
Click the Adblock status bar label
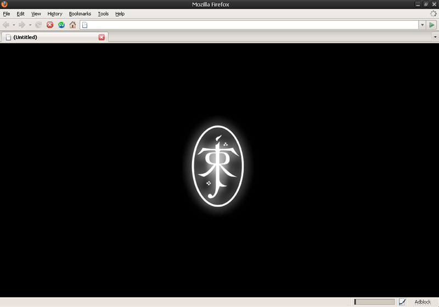423,302
